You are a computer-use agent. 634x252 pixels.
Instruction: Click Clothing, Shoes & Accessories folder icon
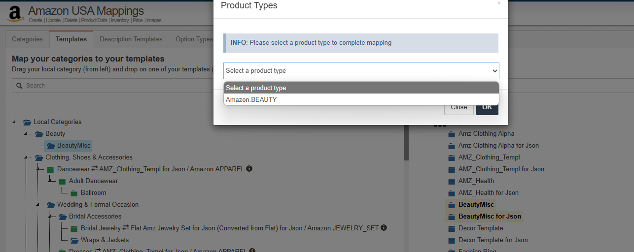pos(39,157)
